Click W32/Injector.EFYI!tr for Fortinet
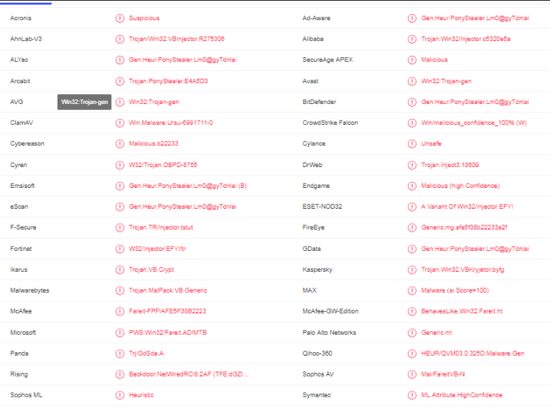 pos(157,249)
